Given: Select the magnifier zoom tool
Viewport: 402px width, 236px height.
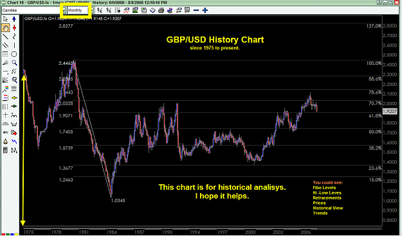Looking at the screenshot, I should pos(14,63).
